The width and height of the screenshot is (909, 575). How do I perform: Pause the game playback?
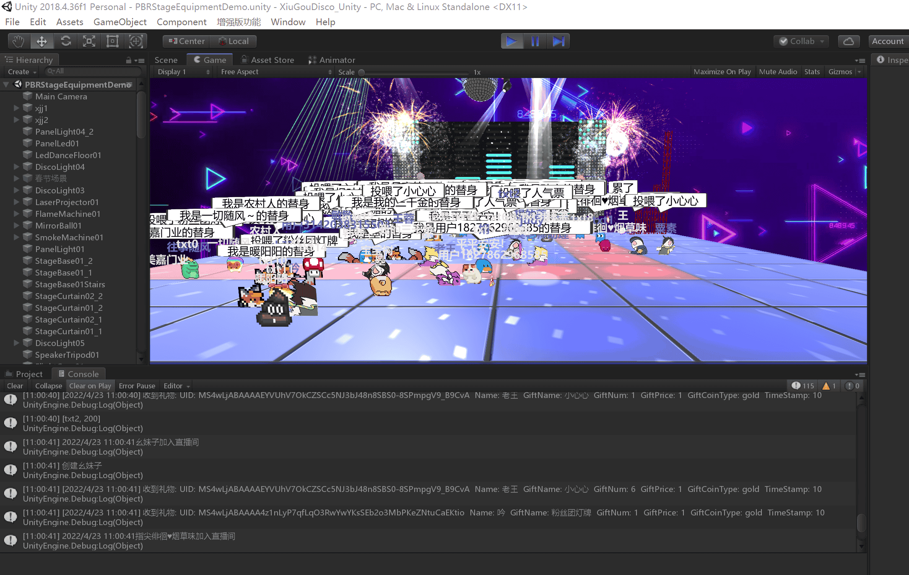(535, 41)
